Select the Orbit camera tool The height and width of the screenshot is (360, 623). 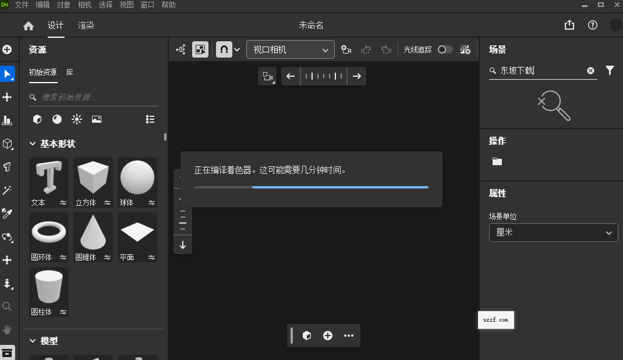pyautogui.click(x=8, y=237)
